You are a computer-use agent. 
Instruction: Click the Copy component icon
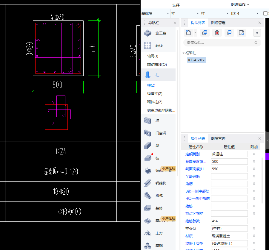(x=205, y=33)
